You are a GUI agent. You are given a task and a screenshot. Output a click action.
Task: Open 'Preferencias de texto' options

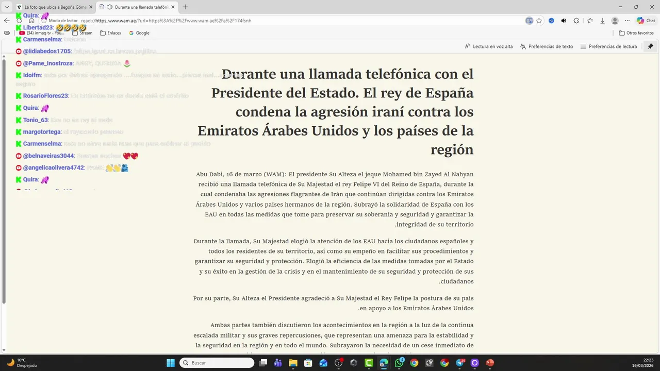(547, 46)
